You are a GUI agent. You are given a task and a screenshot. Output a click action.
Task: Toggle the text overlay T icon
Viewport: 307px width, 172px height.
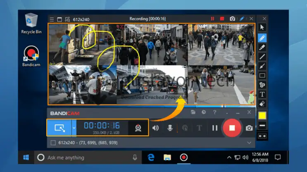199,128
